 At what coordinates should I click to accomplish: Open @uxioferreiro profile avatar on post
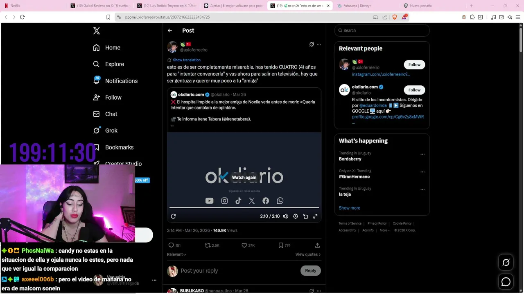172,47
